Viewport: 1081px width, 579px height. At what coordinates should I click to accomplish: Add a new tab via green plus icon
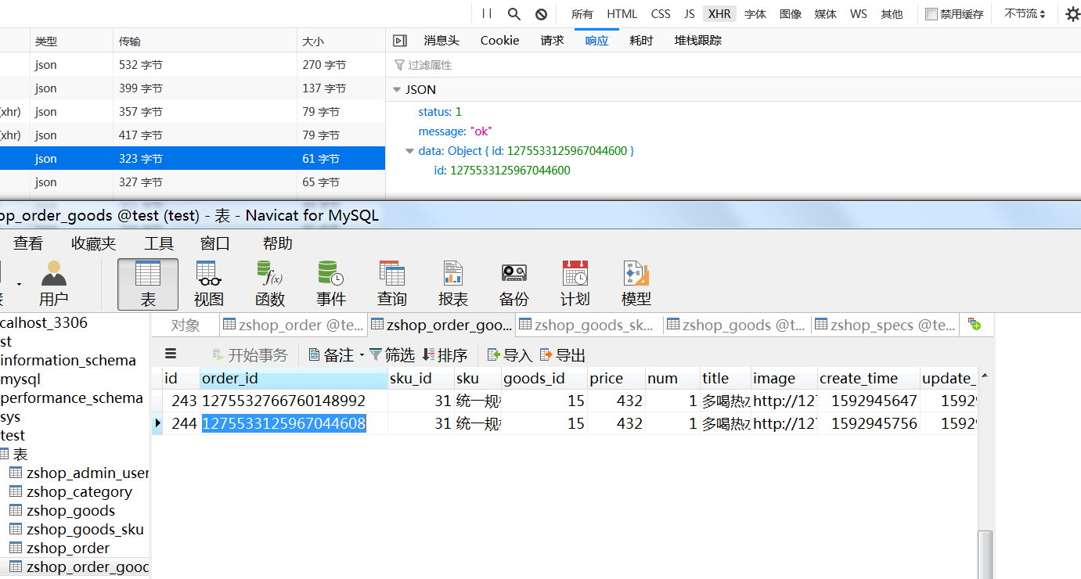point(975,324)
